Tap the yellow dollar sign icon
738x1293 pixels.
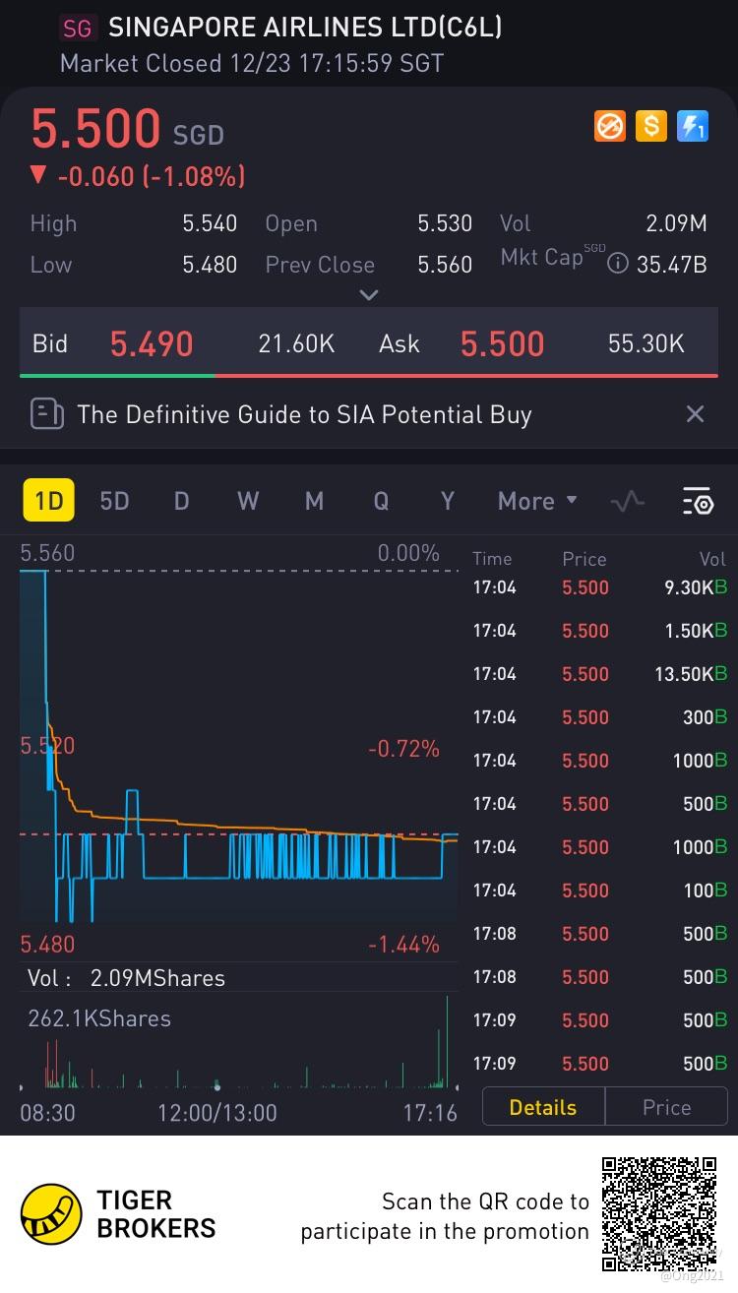pyautogui.click(x=651, y=126)
